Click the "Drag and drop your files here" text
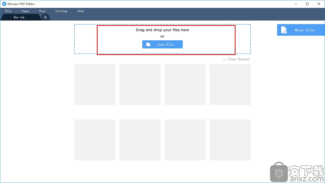 (162, 30)
